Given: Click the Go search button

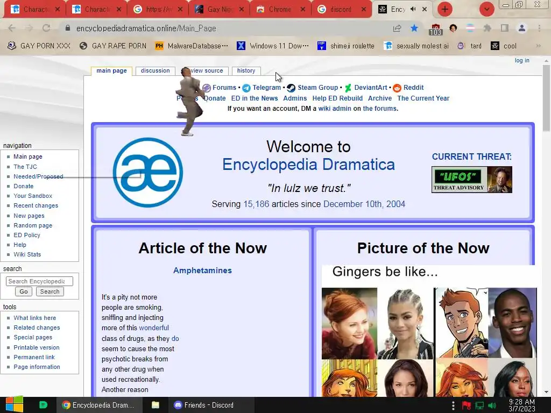Looking at the screenshot, I should point(24,291).
